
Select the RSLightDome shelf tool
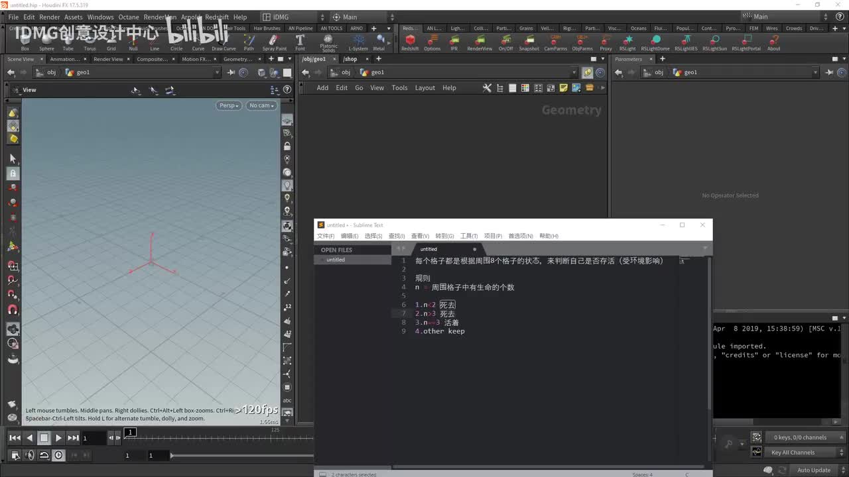tap(655, 42)
